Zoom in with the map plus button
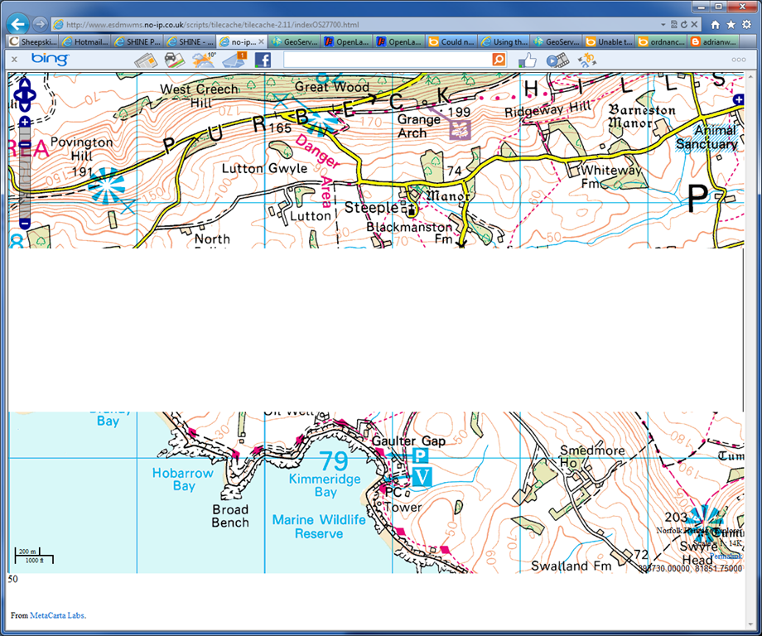This screenshot has height=636, width=762. [x=25, y=122]
